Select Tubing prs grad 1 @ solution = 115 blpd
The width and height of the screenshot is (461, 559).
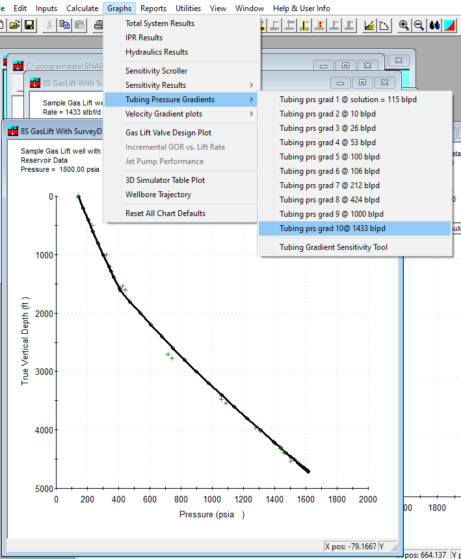pos(355,100)
